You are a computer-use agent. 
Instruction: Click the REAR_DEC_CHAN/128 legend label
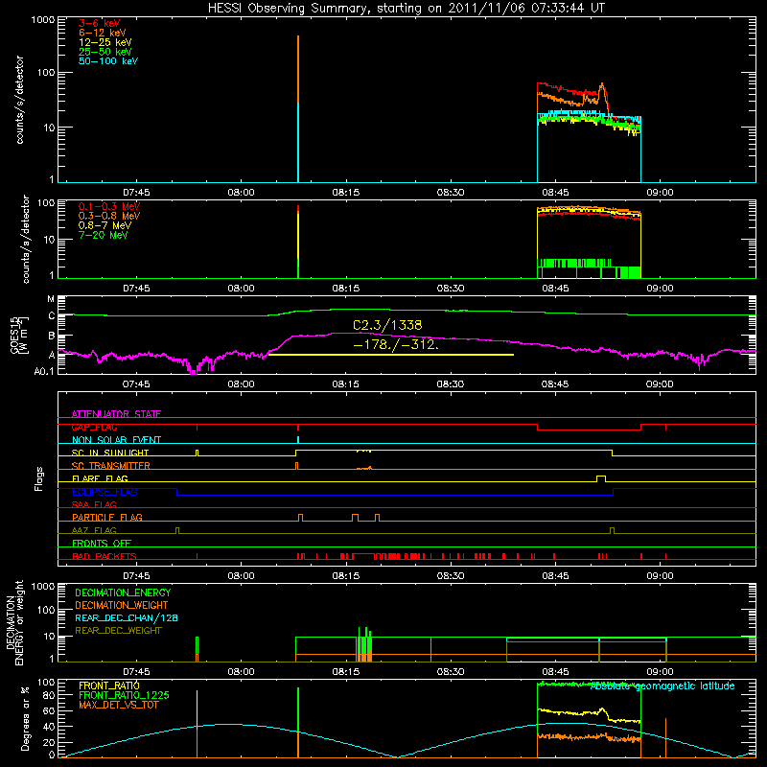coord(127,618)
